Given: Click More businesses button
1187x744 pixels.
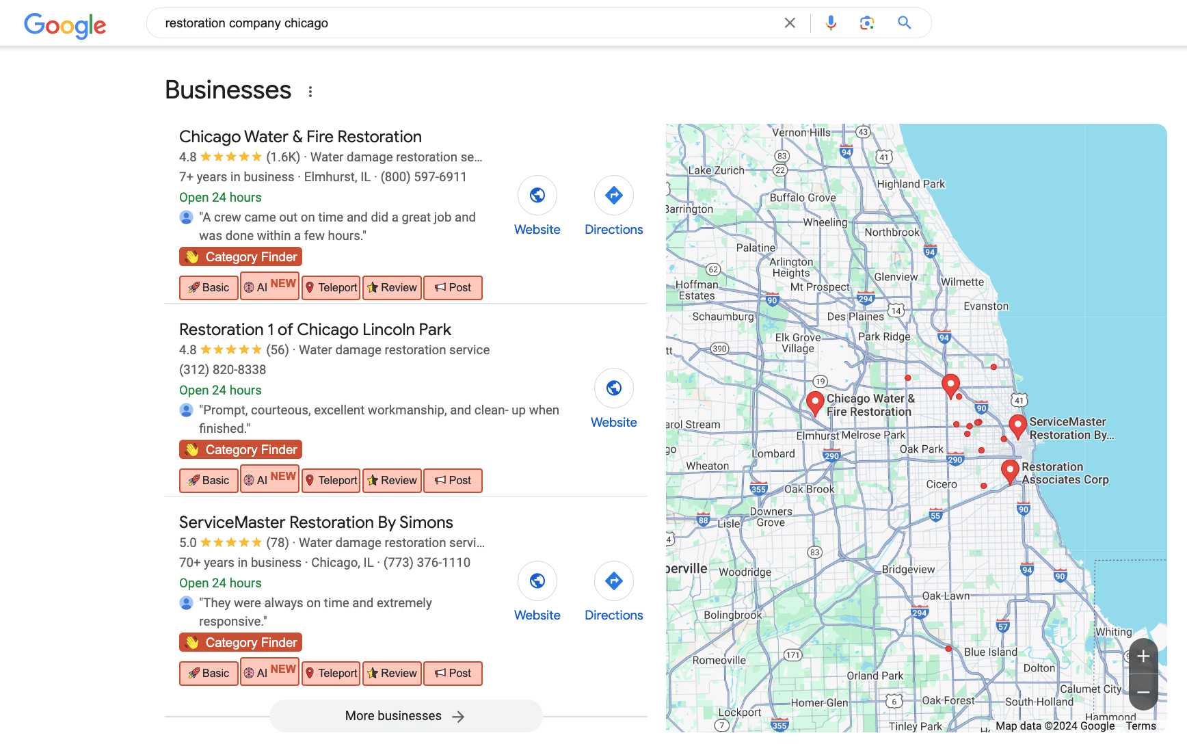Looking at the screenshot, I should click(405, 716).
